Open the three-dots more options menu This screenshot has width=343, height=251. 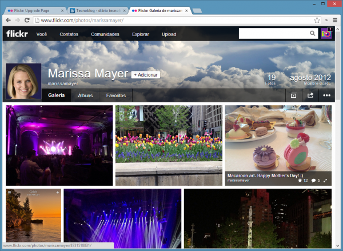[x=326, y=95]
